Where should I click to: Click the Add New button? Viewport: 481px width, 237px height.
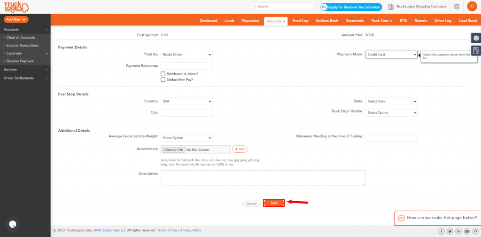tap(16, 19)
